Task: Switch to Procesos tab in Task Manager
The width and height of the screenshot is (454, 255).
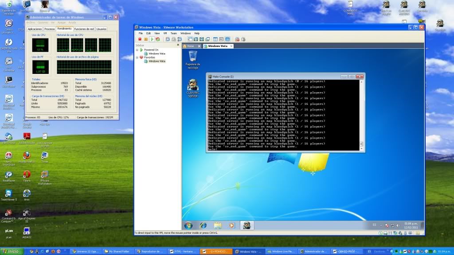Action: click(50, 29)
